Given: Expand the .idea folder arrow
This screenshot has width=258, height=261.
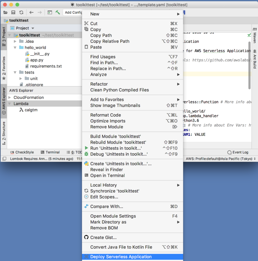Looking at the screenshot, I should tap(15, 41).
